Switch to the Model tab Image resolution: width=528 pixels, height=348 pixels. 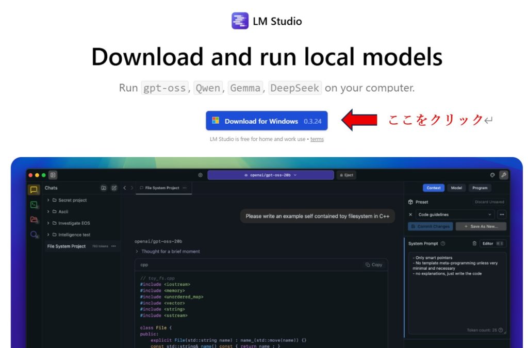pos(456,188)
